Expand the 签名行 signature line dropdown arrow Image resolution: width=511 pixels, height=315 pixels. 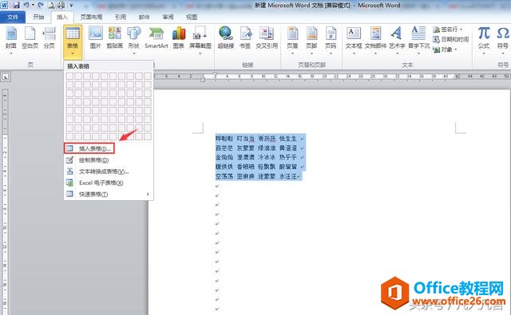tap(461, 30)
